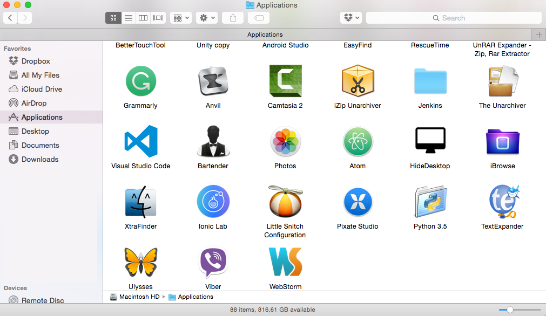Select the UnRAR Expander label
The width and height of the screenshot is (546, 316).
pos(502,50)
